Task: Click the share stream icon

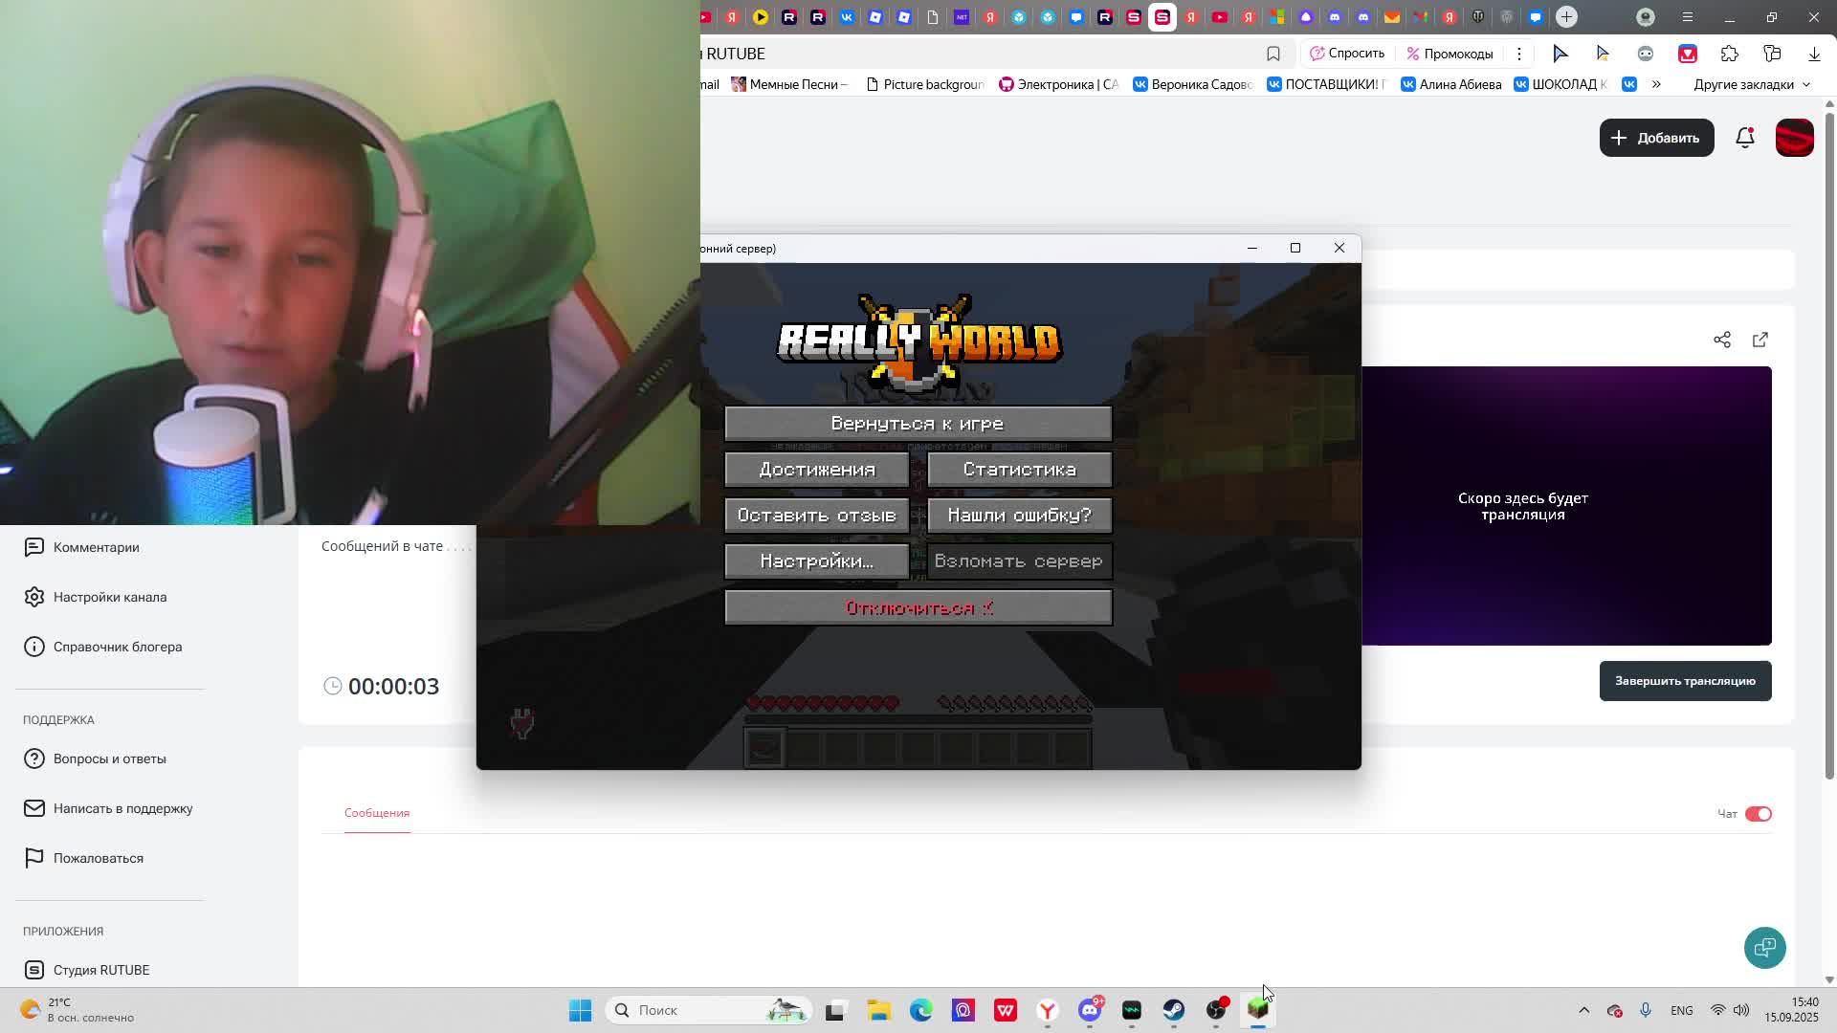Action: [x=1721, y=340]
